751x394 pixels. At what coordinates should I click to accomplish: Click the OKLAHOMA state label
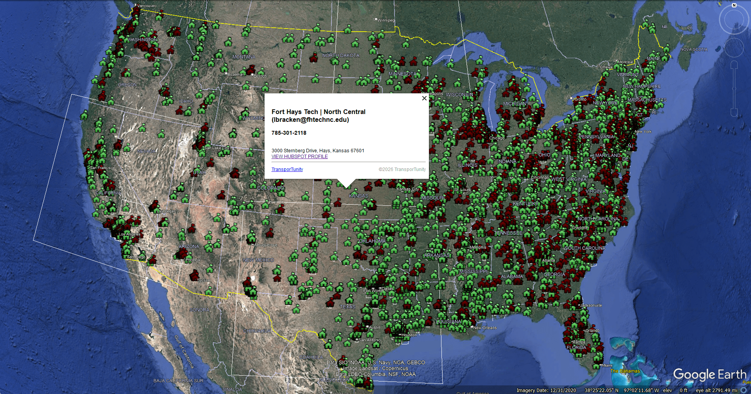(x=372, y=241)
